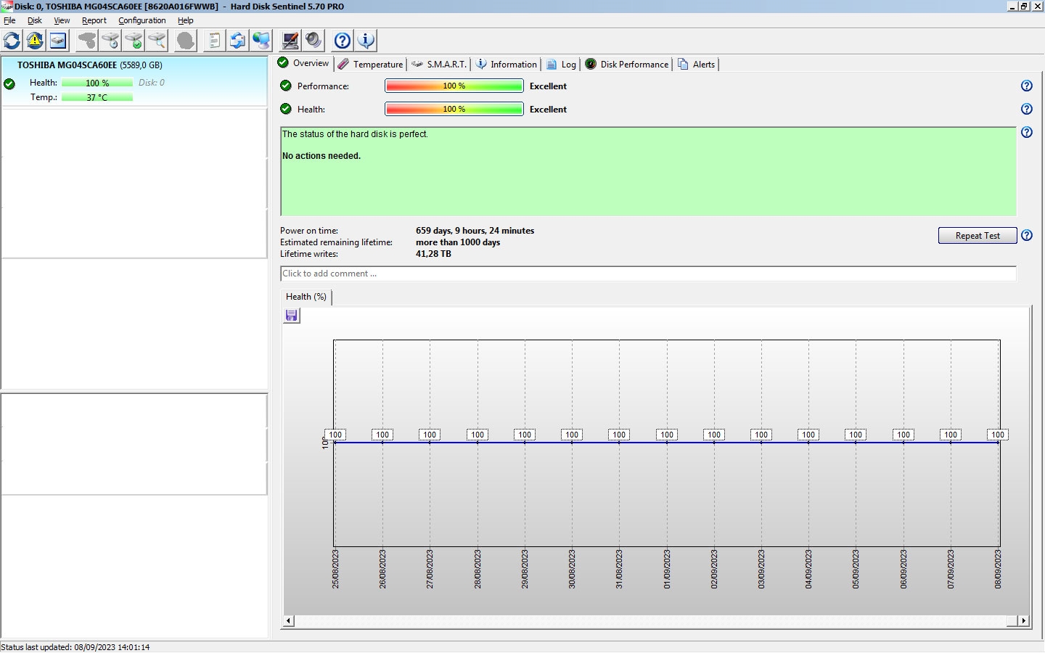Select the TOSHIBA MG04SCA60EE disk entry

pos(90,65)
